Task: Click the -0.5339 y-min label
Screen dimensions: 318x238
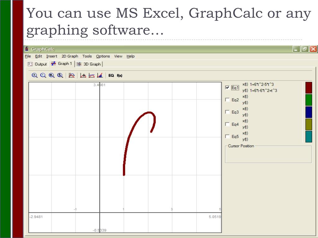Action: [99, 230]
